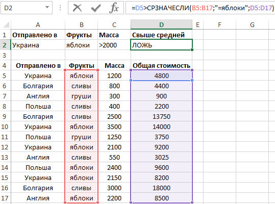Select column D header
The height and width of the screenshot is (204, 275).
click(x=161, y=24)
